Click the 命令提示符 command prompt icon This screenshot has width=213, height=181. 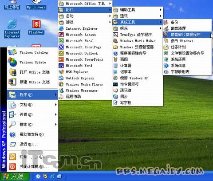[115, 84]
